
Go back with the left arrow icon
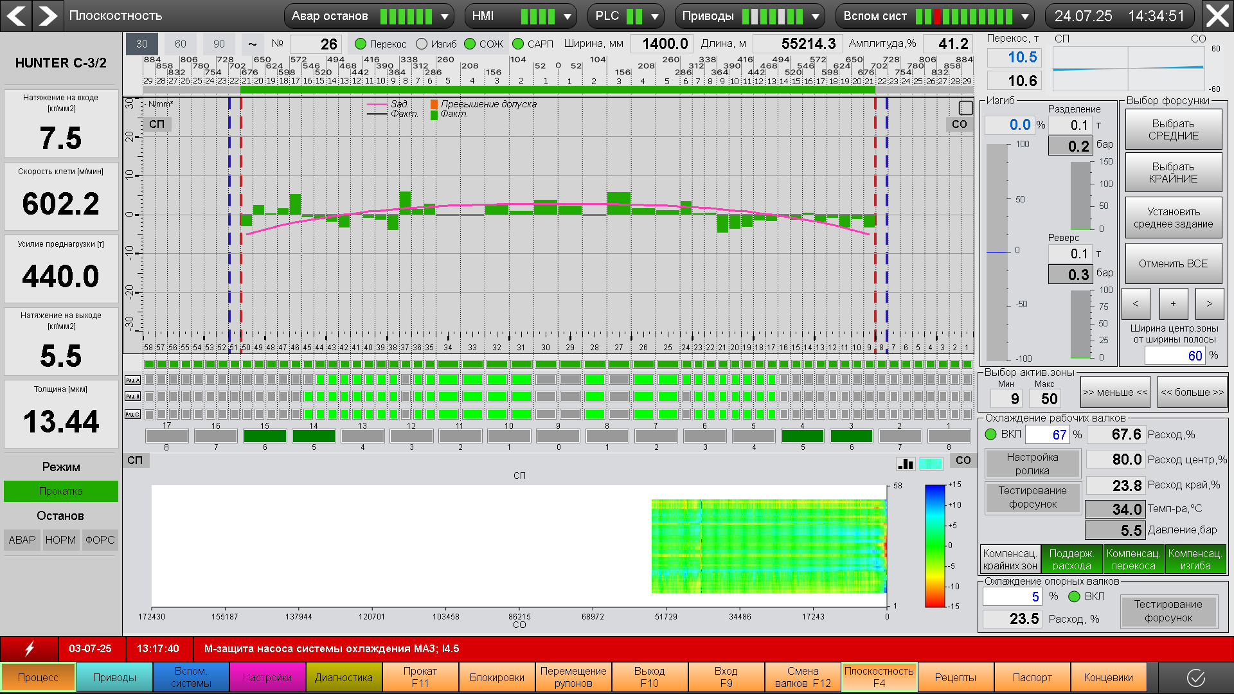[x=16, y=15]
